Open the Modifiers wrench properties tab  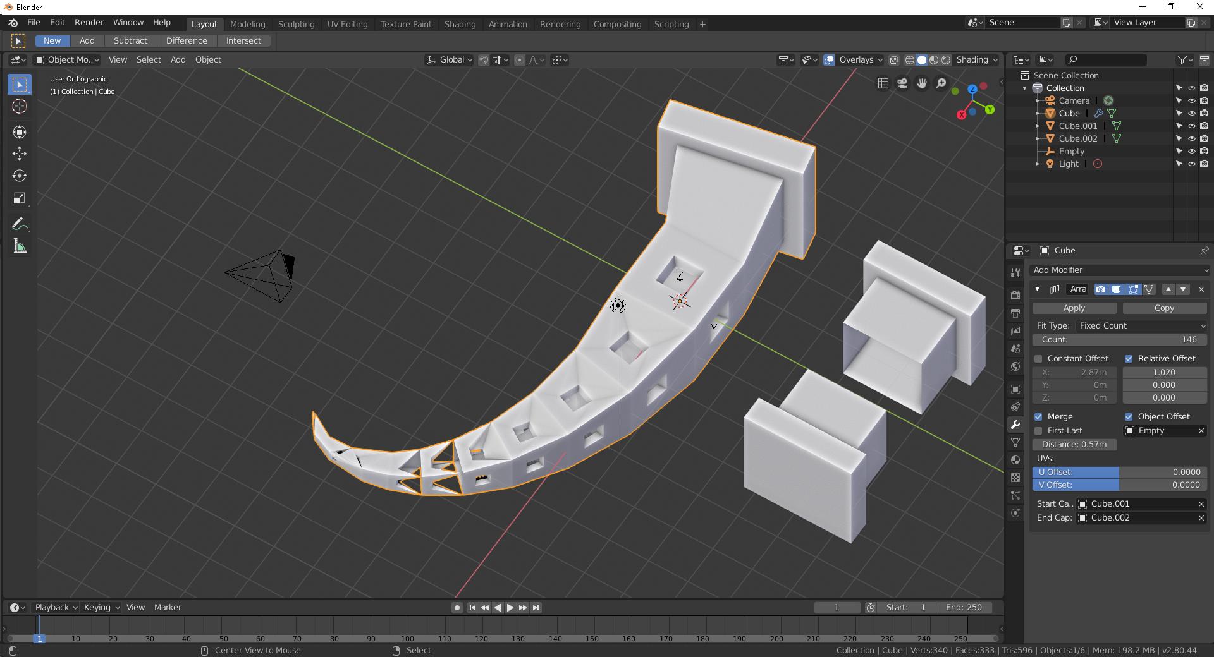pos(1015,425)
